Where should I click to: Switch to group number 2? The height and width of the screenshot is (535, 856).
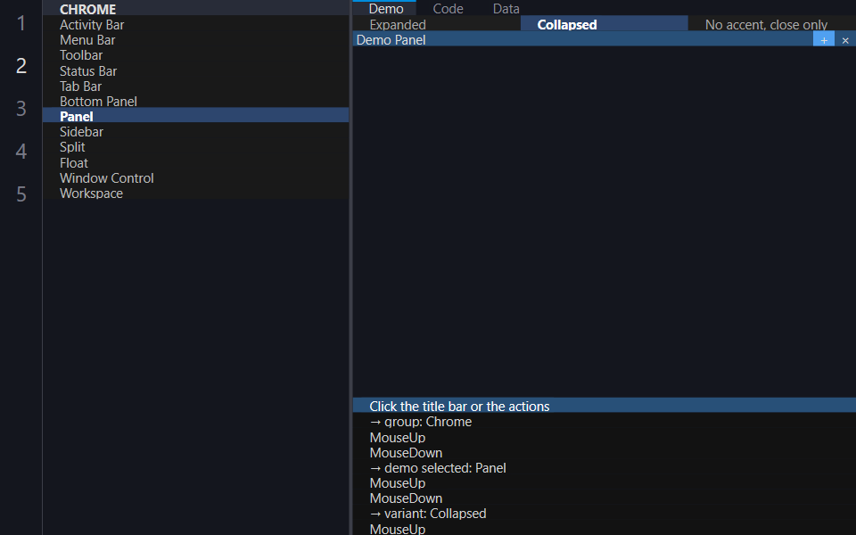pos(21,65)
